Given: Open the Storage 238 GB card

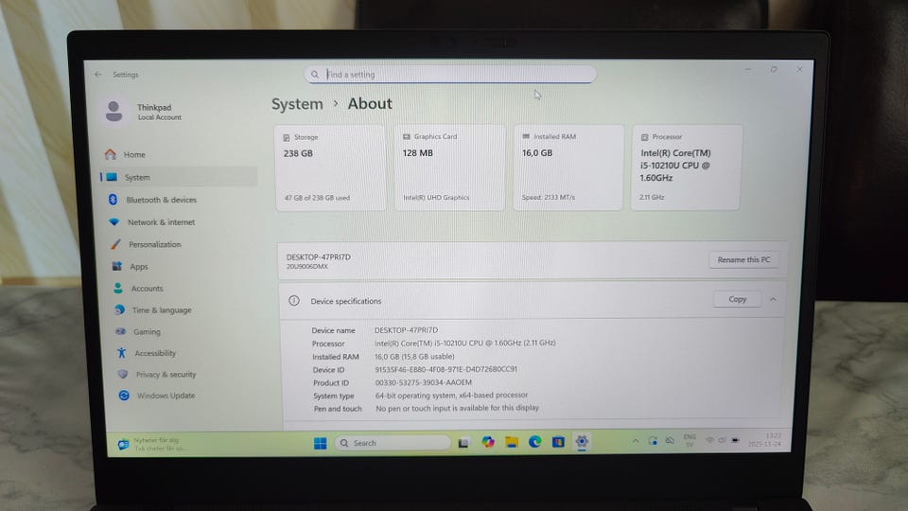Looking at the screenshot, I should click(x=330, y=167).
